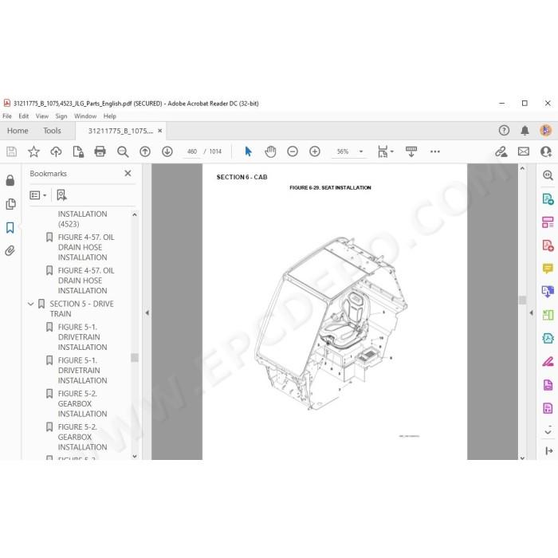Show more tools ellipsis

click(435, 151)
